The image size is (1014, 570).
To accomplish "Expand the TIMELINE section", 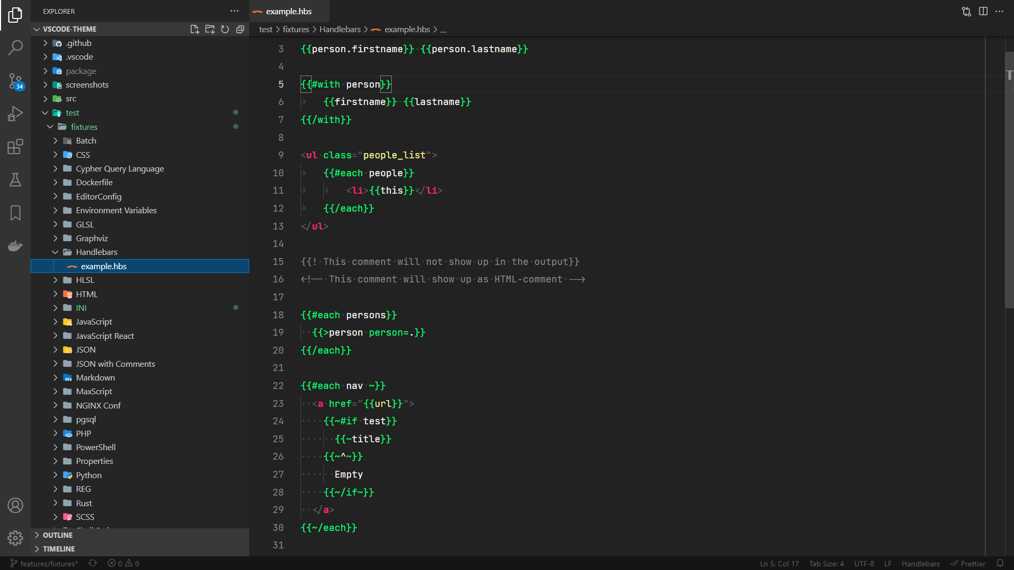I will 59,549.
